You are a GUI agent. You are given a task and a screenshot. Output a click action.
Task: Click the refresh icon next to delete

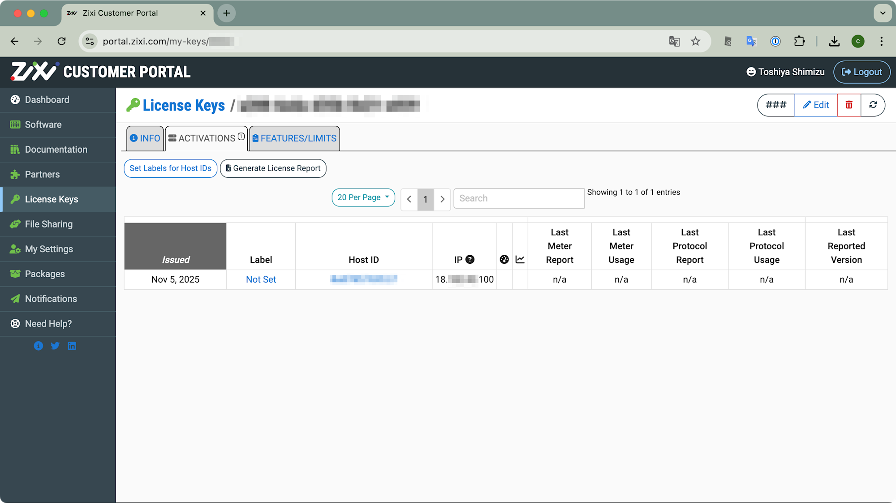point(873,105)
